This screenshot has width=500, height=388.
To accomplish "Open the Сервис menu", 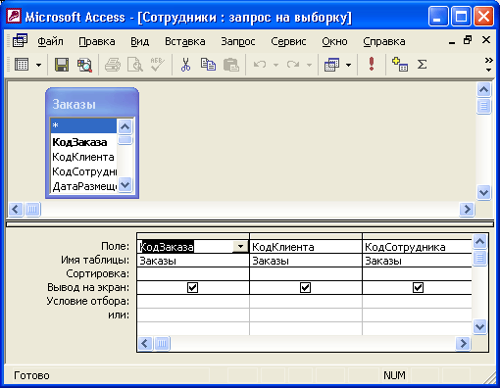I will pos(288,42).
